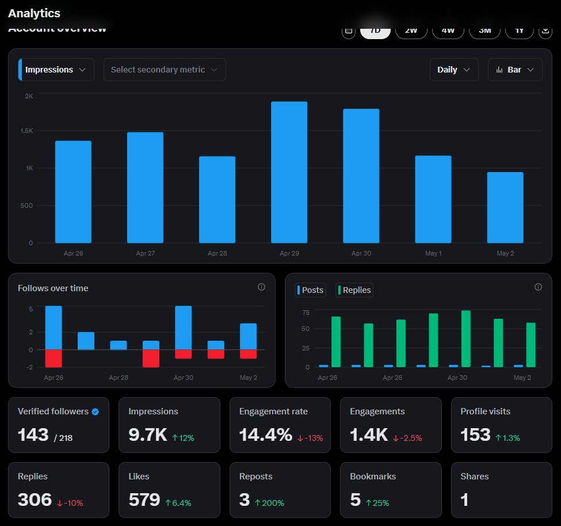Click the Apr 28 impressions bar
The image size is (561, 526).
(217, 200)
